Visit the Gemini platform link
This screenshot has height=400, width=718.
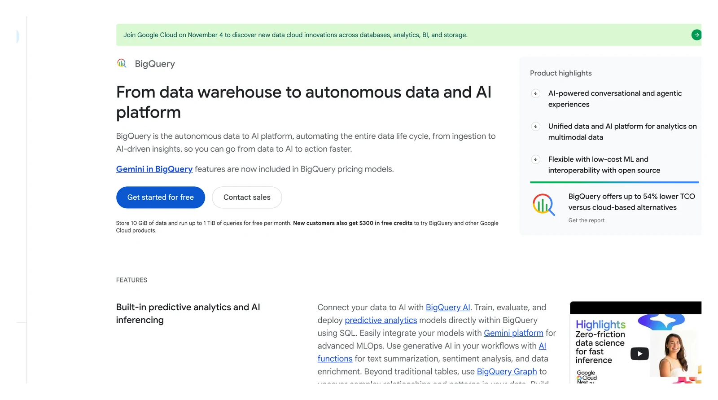(513, 333)
